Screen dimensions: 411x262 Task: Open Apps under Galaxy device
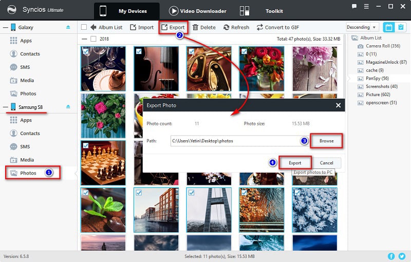pos(26,41)
